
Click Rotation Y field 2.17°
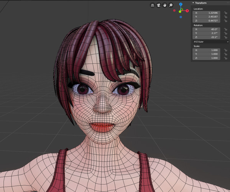(x=206, y=33)
